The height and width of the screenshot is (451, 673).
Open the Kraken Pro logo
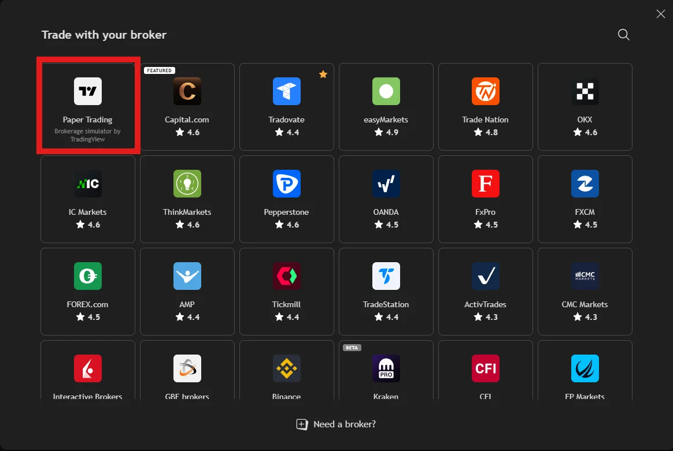pyautogui.click(x=386, y=368)
